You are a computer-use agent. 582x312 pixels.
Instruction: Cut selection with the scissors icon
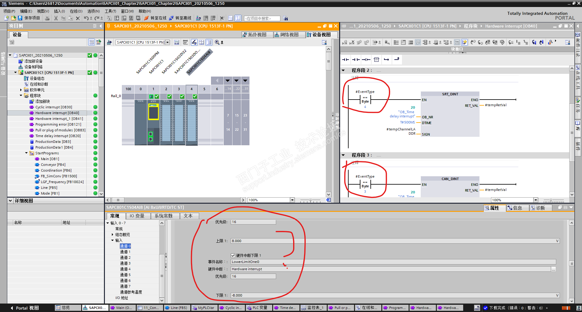pos(56,18)
